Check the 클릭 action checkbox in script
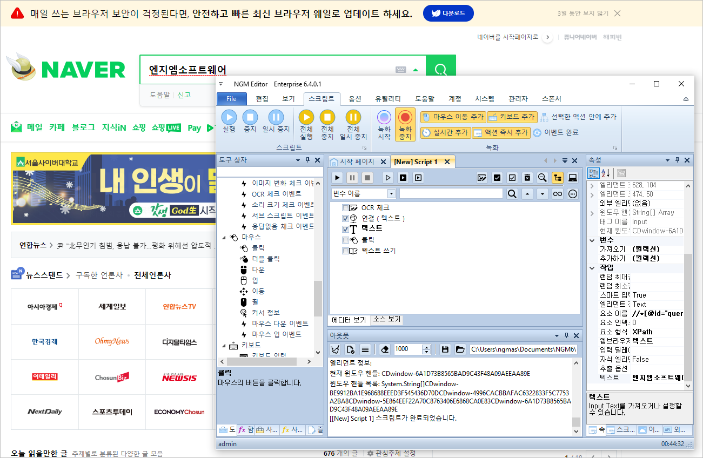This screenshot has width=703, height=458. coord(346,240)
